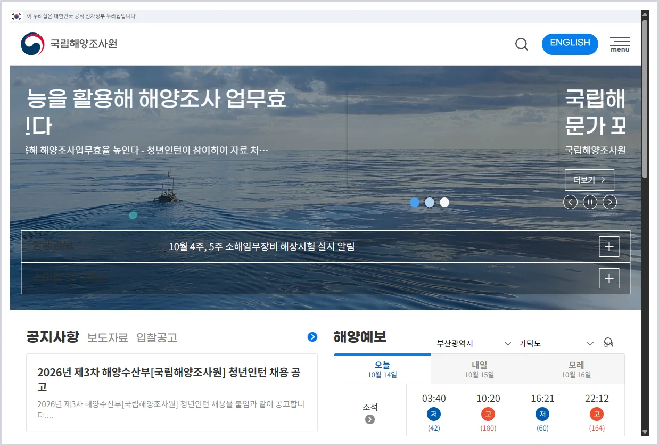
Task: Switch site to ENGLISH
Action: click(570, 44)
